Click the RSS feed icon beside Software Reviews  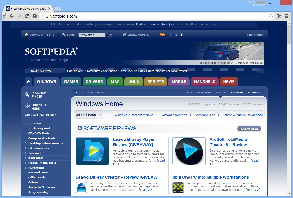[x=80, y=128]
